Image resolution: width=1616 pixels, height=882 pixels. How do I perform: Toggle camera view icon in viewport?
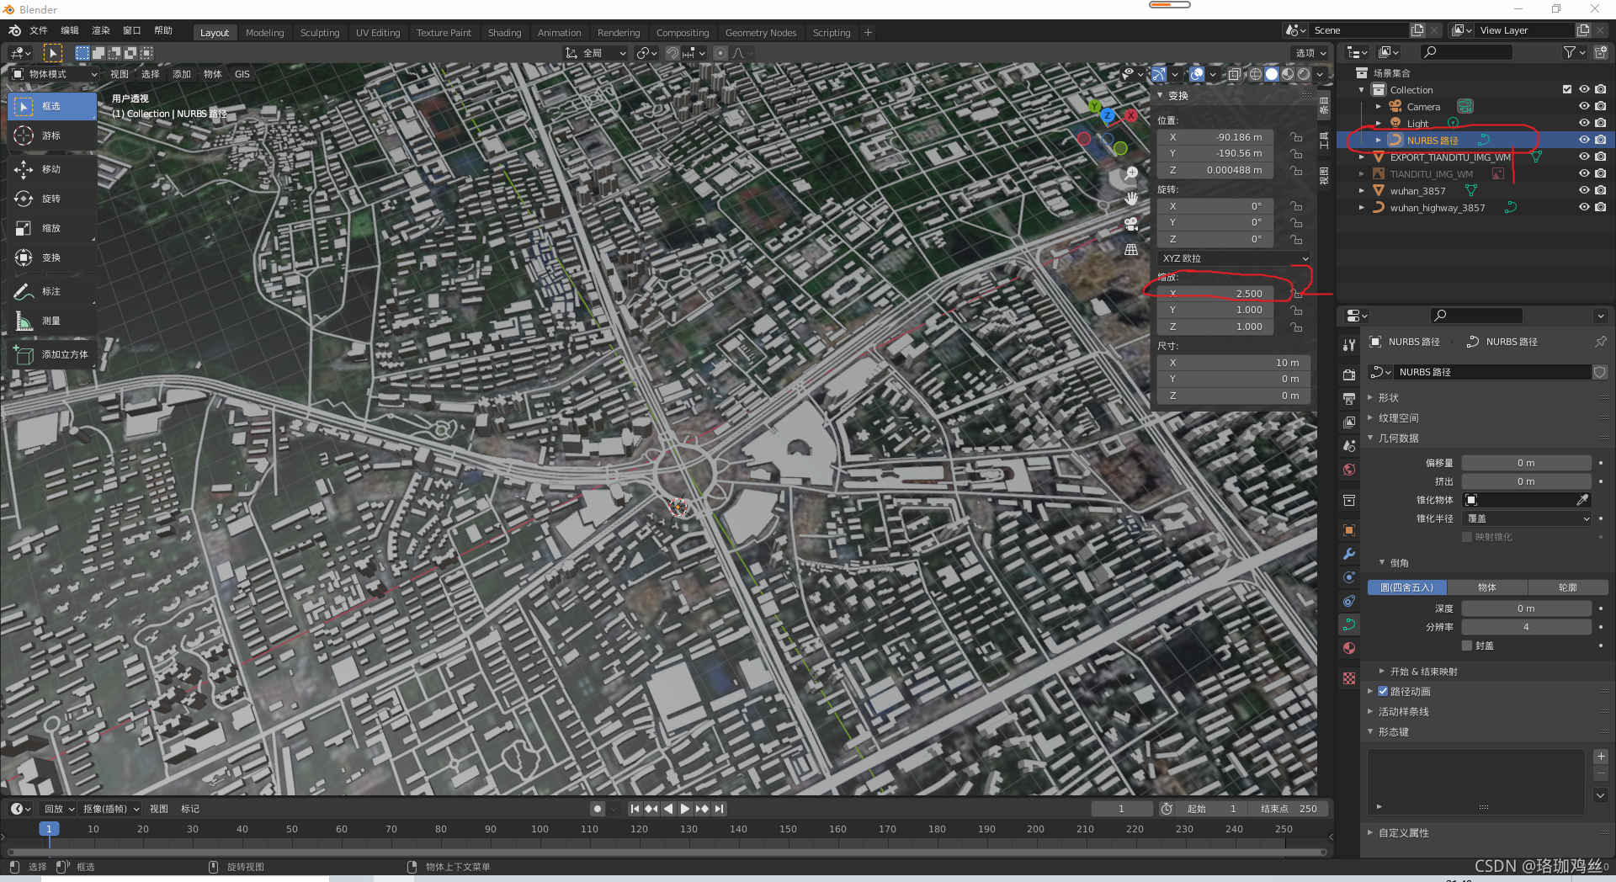[x=1131, y=224]
